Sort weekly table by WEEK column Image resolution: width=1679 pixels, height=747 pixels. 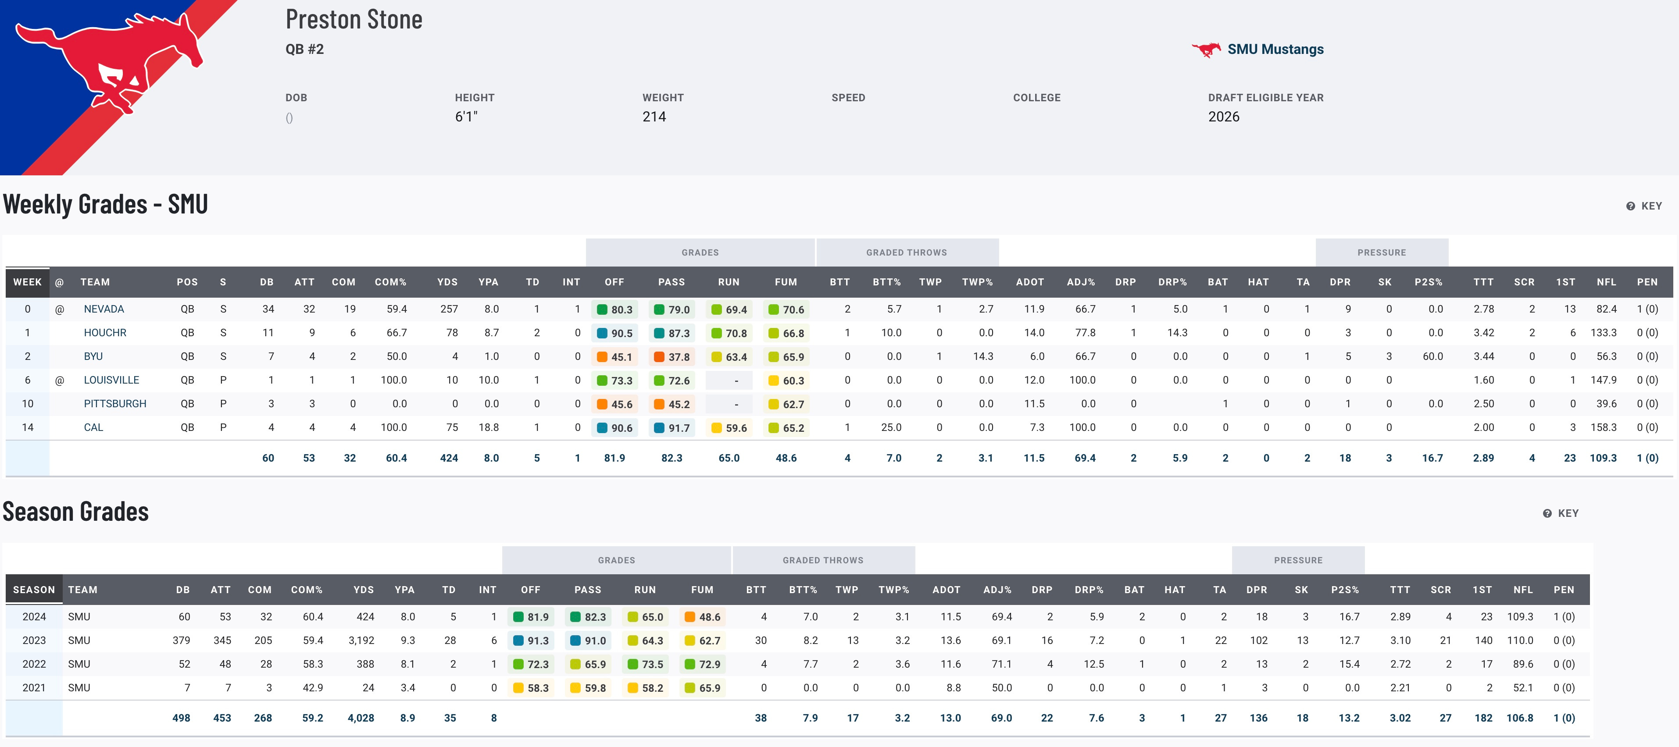click(x=27, y=282)
